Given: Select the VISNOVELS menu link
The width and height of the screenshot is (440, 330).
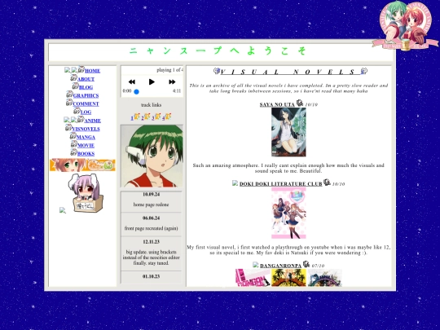Looking at the screenshot, I should [x=86, y=129].
